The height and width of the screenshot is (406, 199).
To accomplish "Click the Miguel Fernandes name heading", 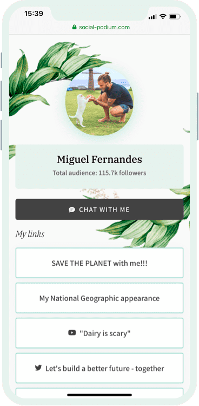I will (99, 159).
